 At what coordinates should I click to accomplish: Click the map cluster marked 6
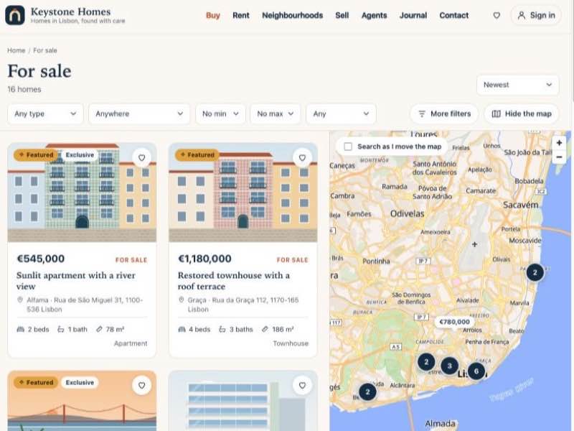(x=476, y=371)
